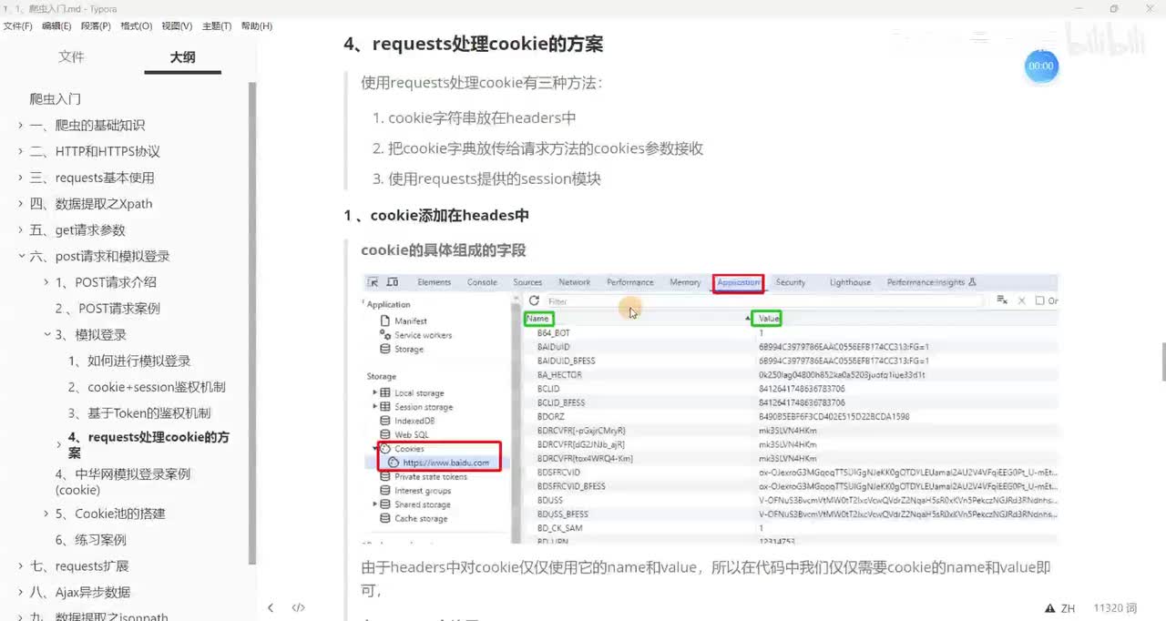1166x621 pixels.
Task: Open the 段落(P) menu
Action: click(96, 26)
